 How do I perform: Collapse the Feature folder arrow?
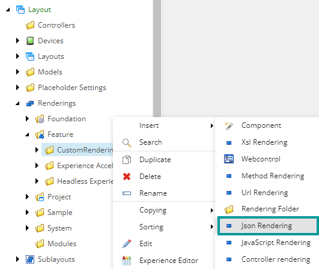coord(27,134)
